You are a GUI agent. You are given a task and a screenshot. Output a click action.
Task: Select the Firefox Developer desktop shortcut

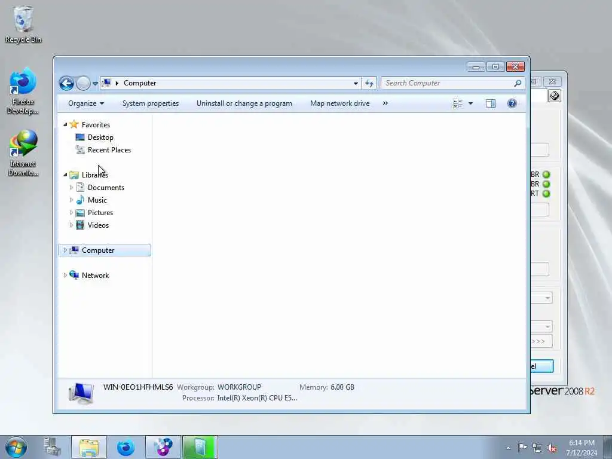click(23, 91)
